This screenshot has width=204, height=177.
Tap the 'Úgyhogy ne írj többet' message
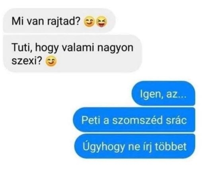tap(134, 146)
